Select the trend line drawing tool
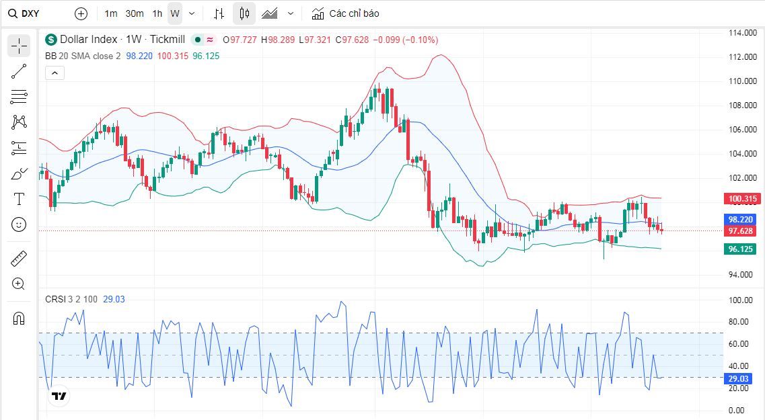Screen dimensions: 765x420 tap(19, 72)
